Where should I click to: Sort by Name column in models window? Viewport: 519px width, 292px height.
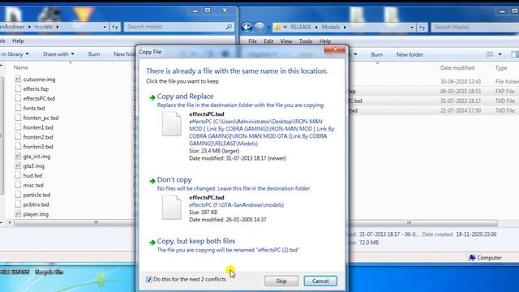pyautogui.click(x=21, y=67)
